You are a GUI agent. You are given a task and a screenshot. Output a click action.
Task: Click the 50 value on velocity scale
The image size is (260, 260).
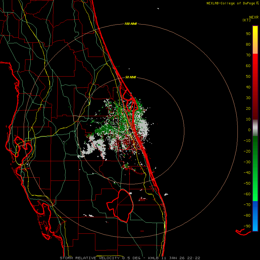click(248, 77)
